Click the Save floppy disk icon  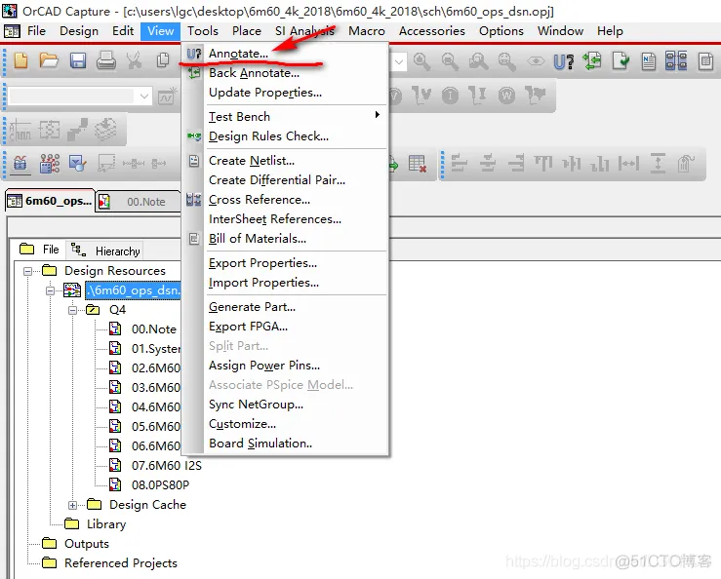coord(78,60)
